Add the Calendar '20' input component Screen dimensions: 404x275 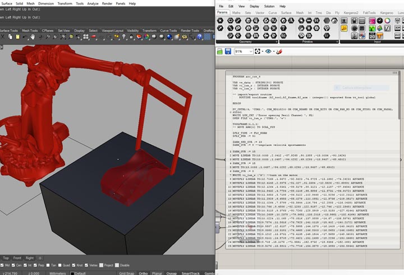click(x=372, y=36)
